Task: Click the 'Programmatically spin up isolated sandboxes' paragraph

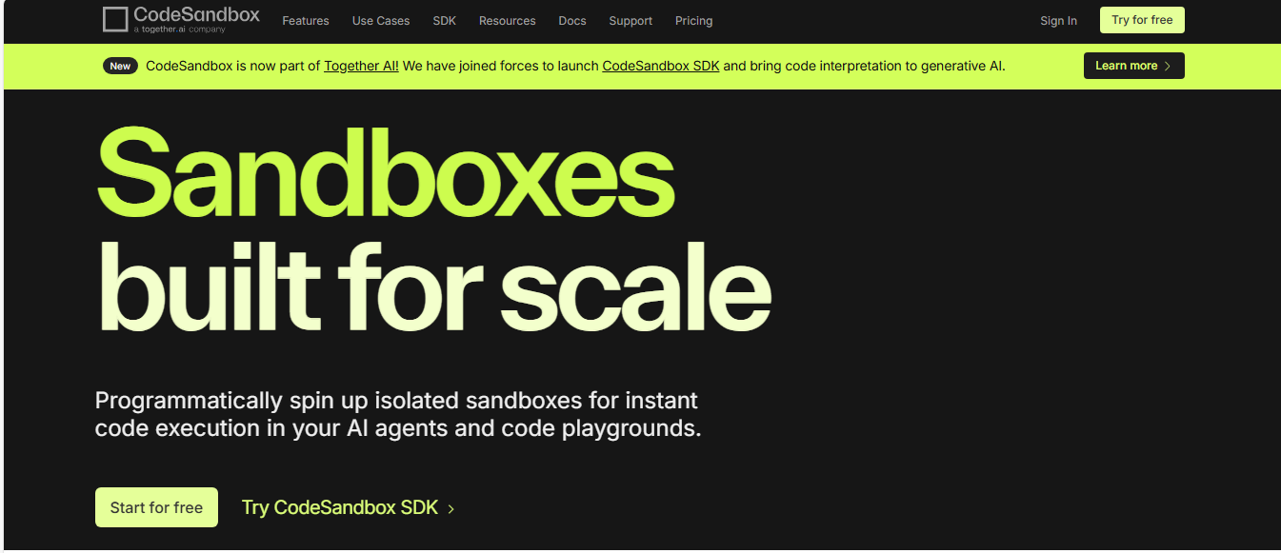Action: coord(398,414)
